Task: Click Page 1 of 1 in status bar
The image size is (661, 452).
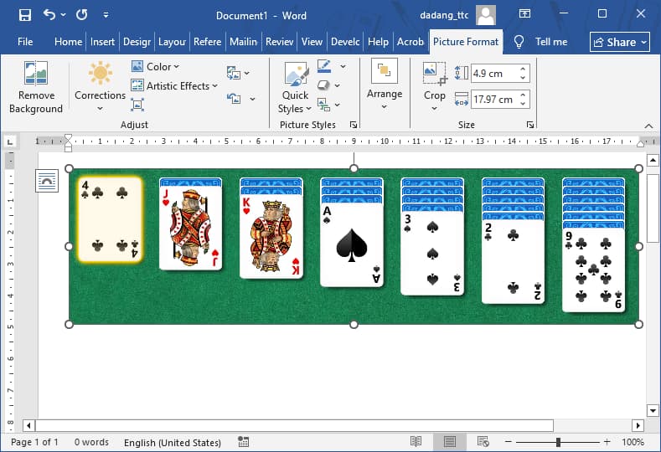Action: [x=34, y=442]
